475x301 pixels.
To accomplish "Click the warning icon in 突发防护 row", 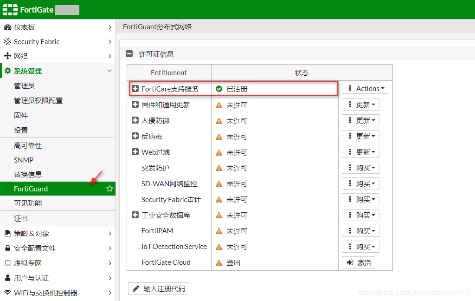I will 219,168.
